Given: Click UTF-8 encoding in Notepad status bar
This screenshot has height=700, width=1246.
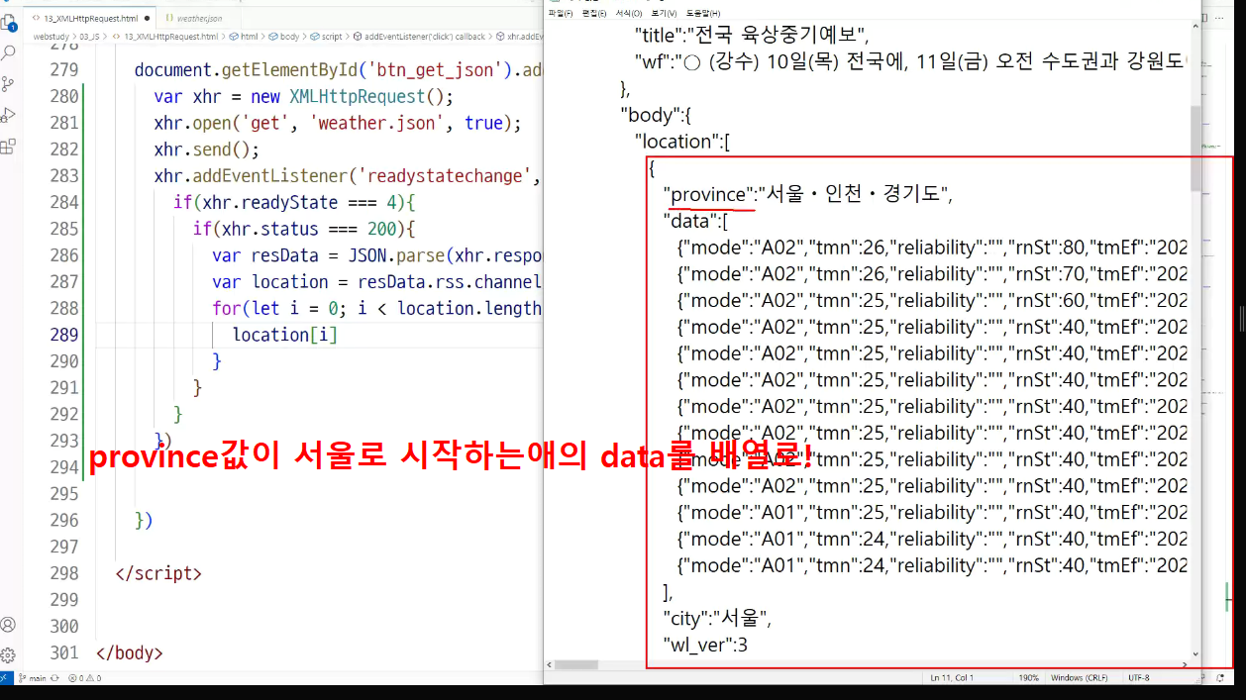Looking at the screenshot, I should [1139, 678].
